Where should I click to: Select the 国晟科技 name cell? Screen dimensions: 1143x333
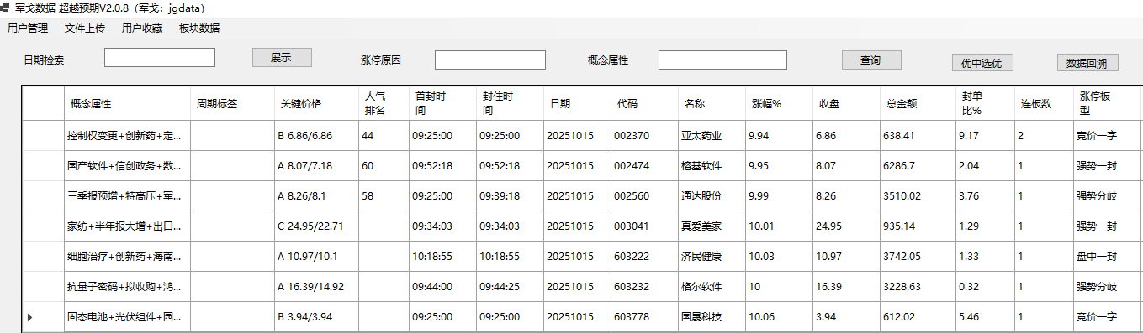(x=712, y=317)
